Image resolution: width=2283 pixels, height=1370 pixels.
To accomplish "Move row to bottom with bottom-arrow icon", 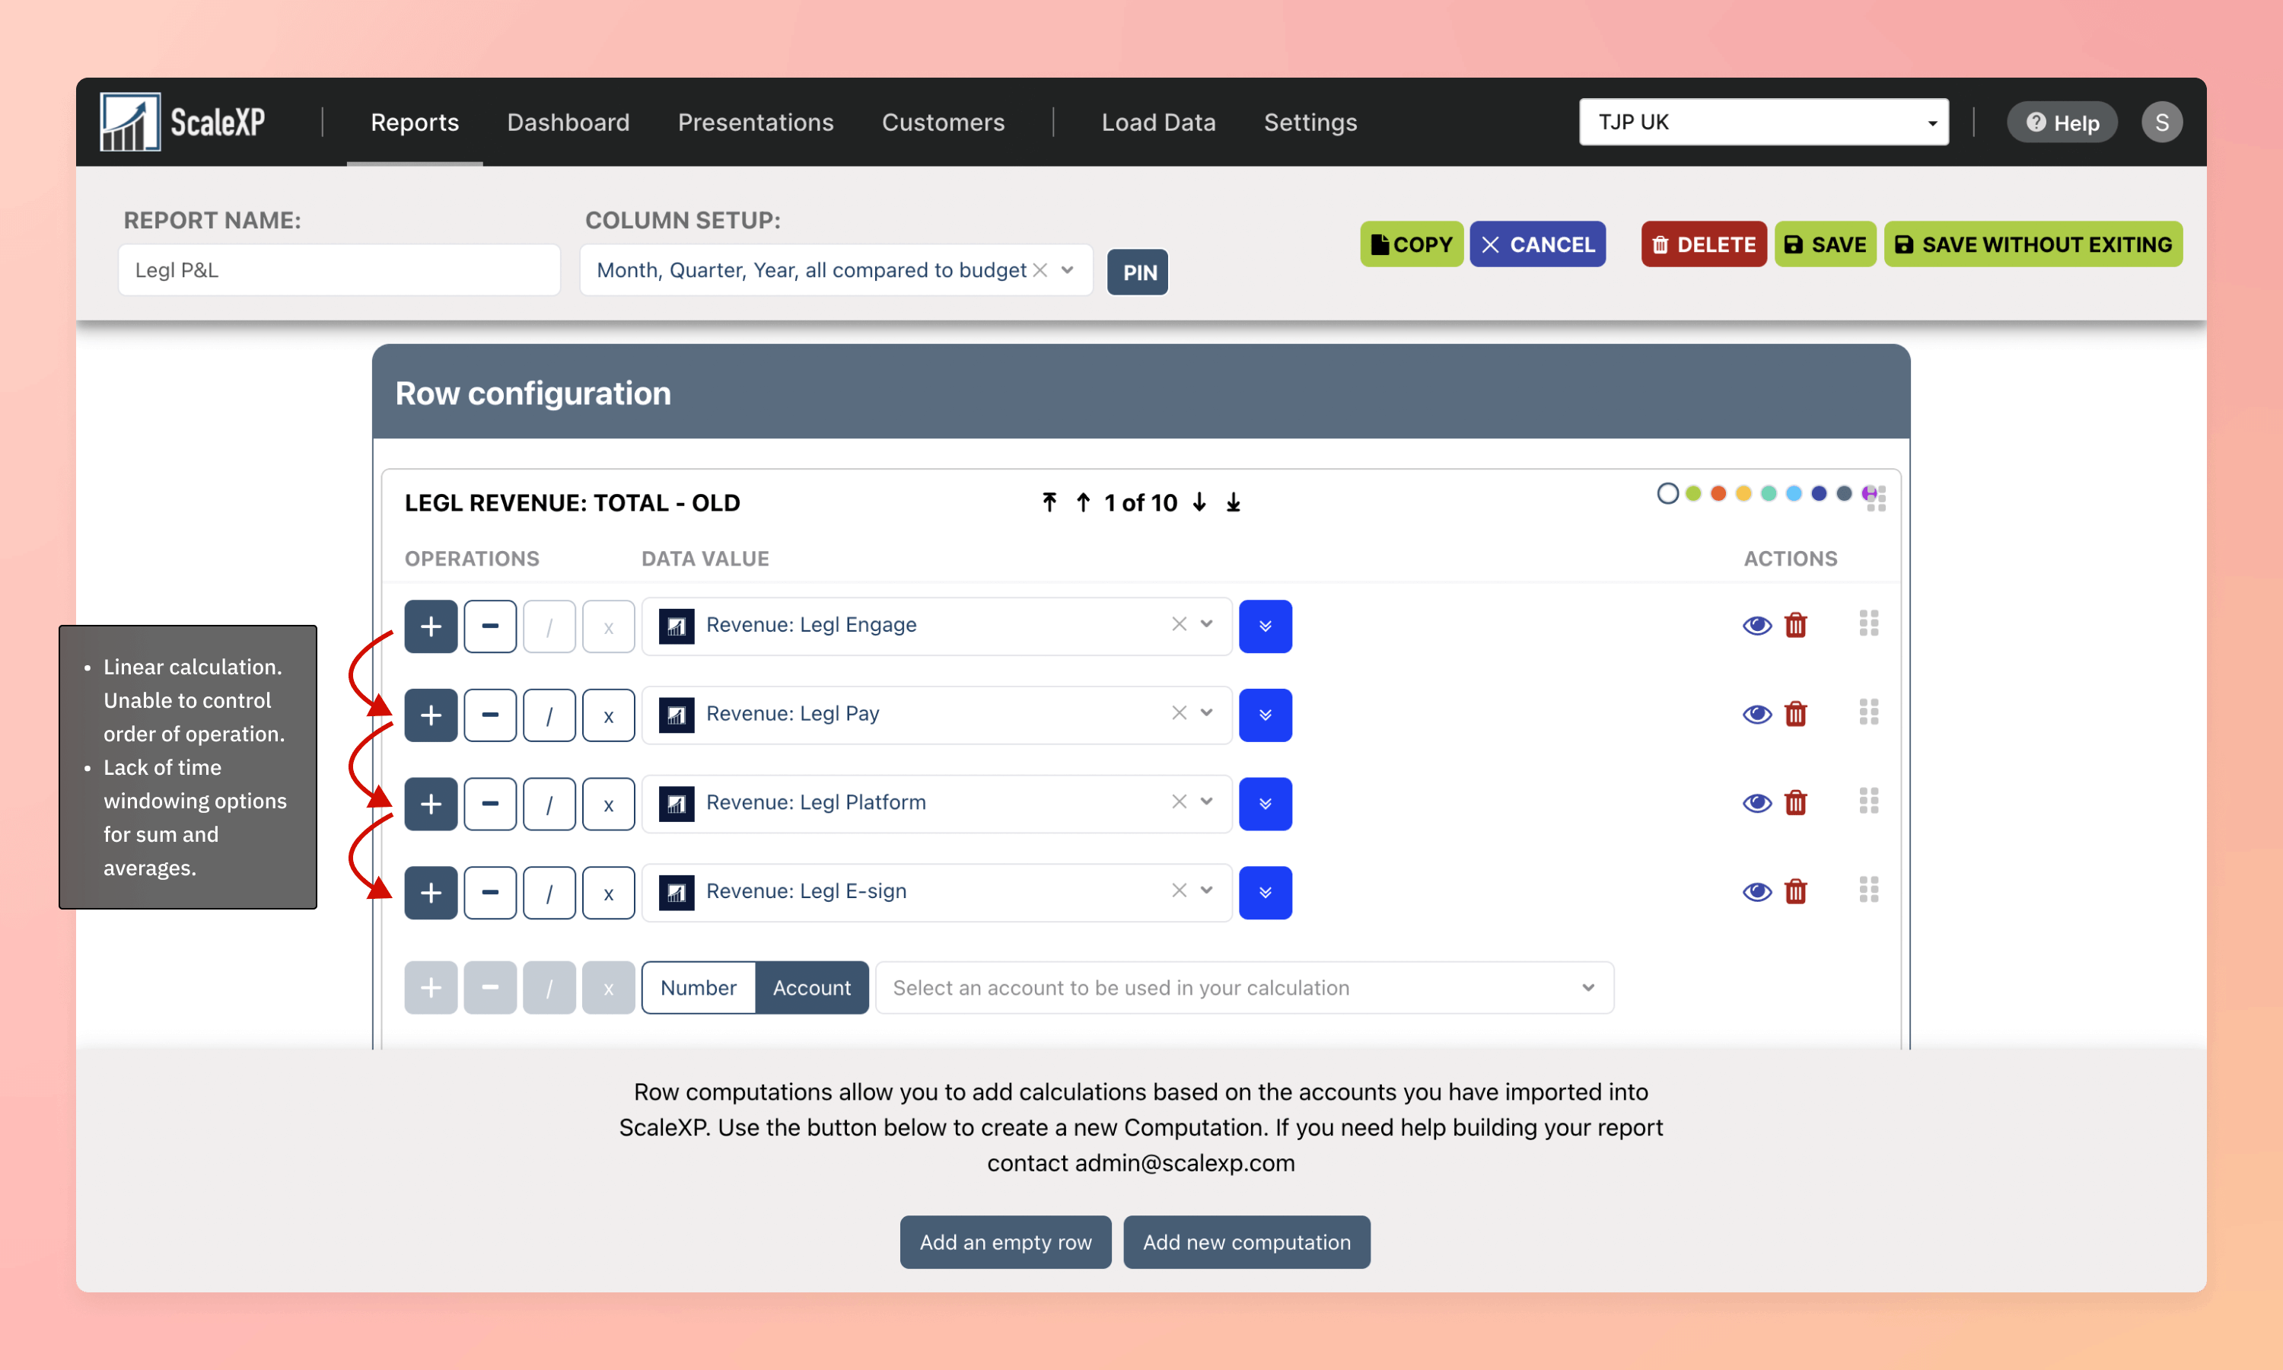I will pos(1233,502).
